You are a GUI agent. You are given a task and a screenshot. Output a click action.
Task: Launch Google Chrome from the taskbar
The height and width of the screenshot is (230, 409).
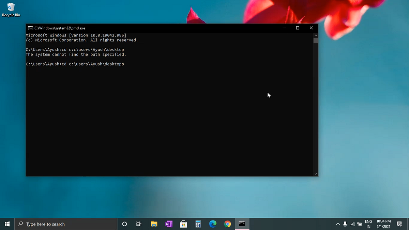(x=227, y=224)
